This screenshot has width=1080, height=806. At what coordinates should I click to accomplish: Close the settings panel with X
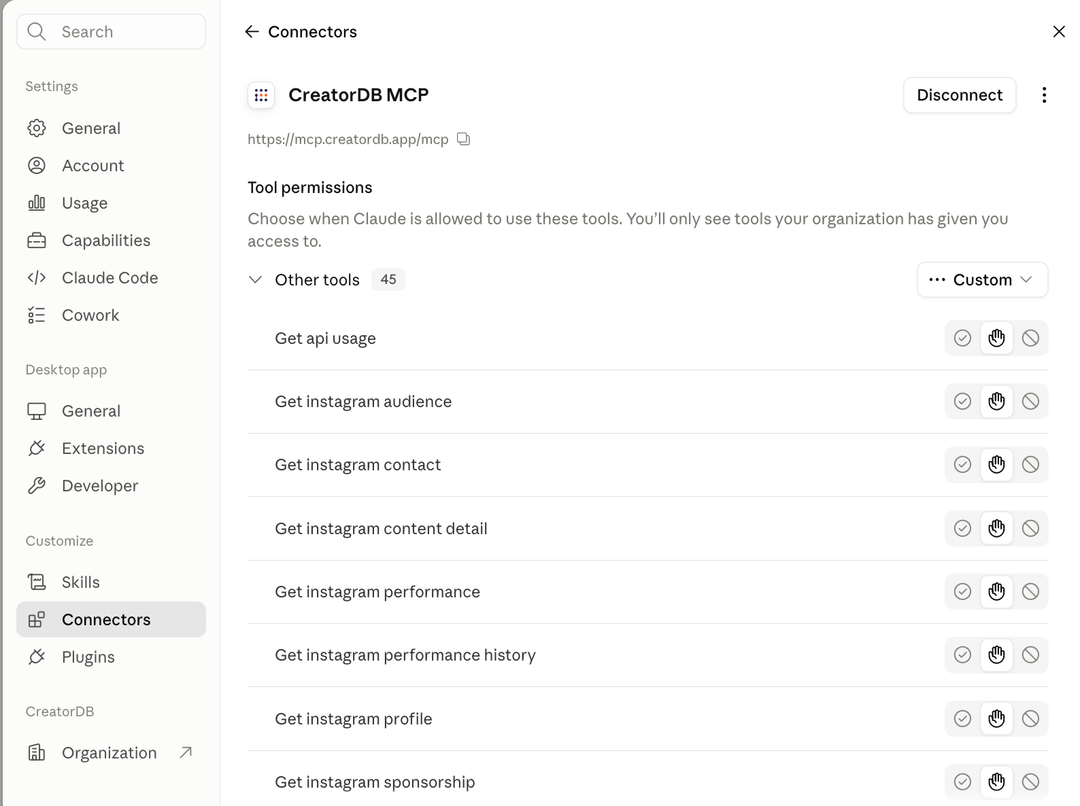[x=1059, y=31]
